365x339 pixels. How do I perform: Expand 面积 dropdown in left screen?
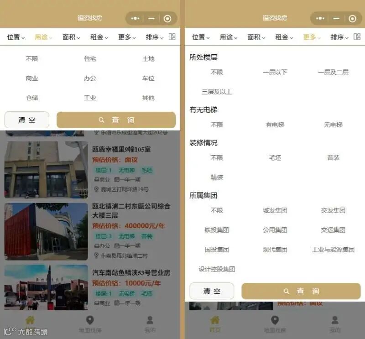71,37
